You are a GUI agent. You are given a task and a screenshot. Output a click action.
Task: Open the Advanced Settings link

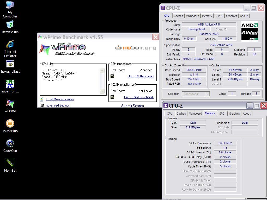pyautogui.click(x=58, y=105)
